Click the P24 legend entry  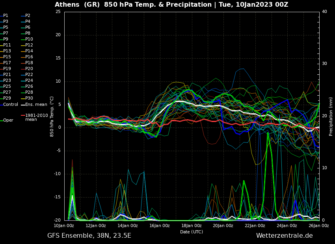coord(27,81)
